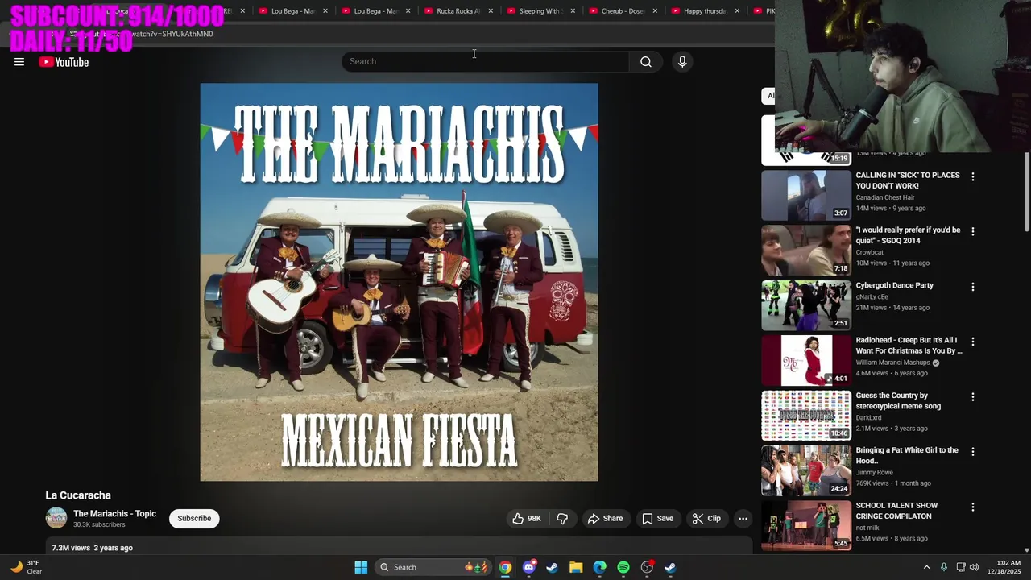Open options for the CALLING IN SICK video
This screenshot has width=1031, height=580.
pyautogui.click(x=972, y=176)
